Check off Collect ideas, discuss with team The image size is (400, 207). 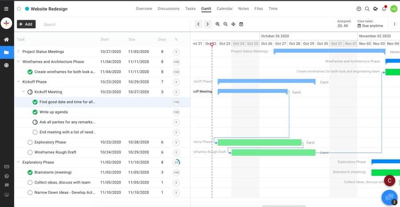tap(30, 182)
